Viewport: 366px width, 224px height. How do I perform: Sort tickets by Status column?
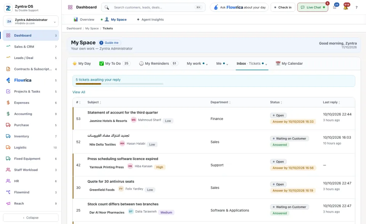(x=276, y=102)
